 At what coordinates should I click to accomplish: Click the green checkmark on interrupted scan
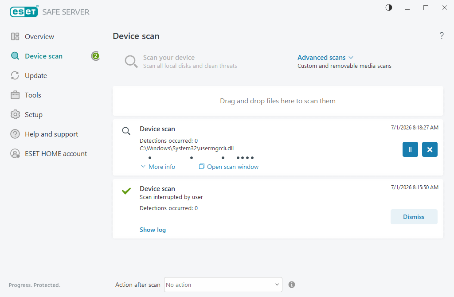126,191
